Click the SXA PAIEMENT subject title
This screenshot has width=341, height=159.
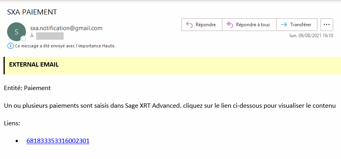[x=32, y=12]
